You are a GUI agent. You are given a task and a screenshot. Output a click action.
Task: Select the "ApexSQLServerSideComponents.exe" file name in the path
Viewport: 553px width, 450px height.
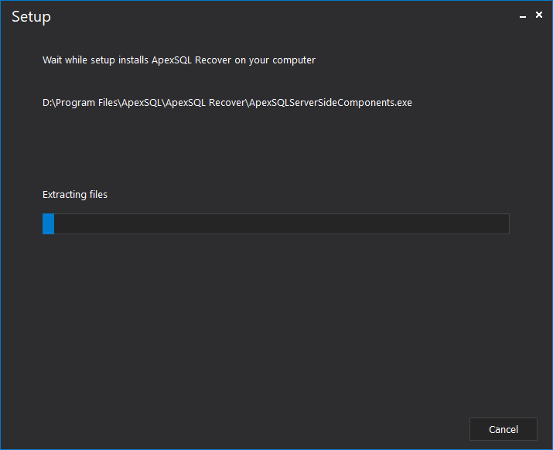pyautogui.click(x=331, y=102)
